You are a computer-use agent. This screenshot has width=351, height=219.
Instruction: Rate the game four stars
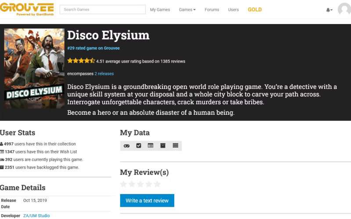[149, 184]
